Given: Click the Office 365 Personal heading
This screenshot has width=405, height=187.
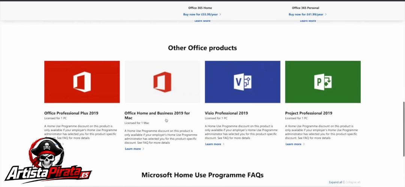Looking at the screenshot, I should [x=306, y=8].
